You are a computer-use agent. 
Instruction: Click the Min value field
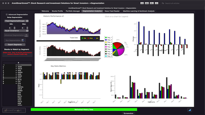(10, 28)
